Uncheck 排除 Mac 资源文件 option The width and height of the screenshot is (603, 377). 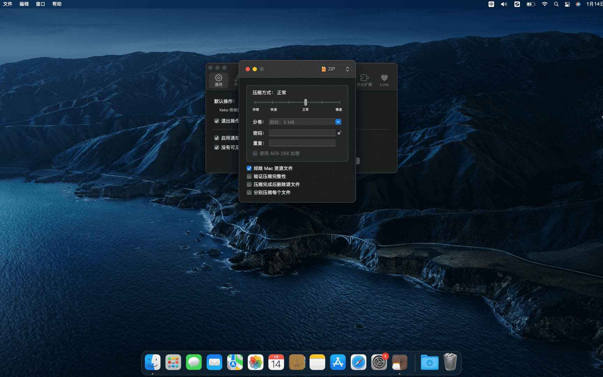[249, 168]
